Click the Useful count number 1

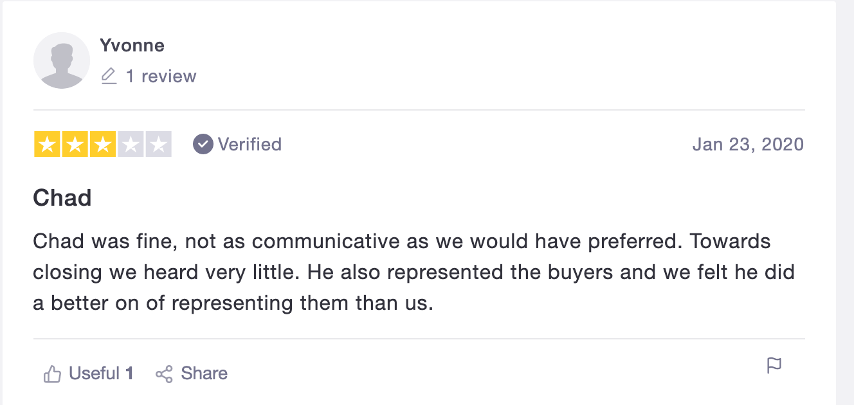(x=129, y=373)
